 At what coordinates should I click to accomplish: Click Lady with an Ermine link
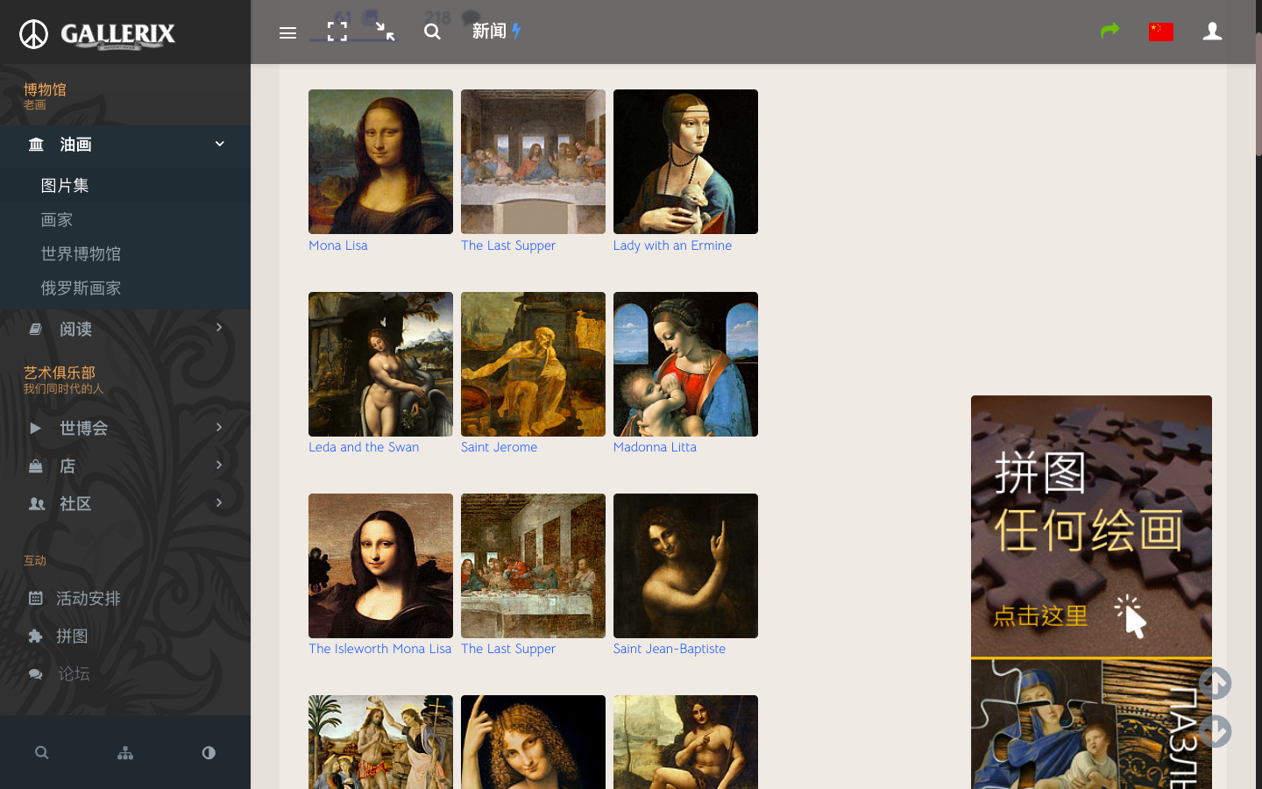(x=672, y=245)
